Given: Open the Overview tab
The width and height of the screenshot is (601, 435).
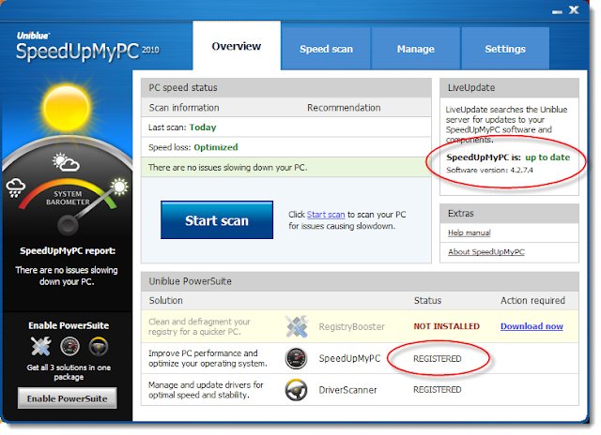Looking at the screenshot, I should pos(237,46).
